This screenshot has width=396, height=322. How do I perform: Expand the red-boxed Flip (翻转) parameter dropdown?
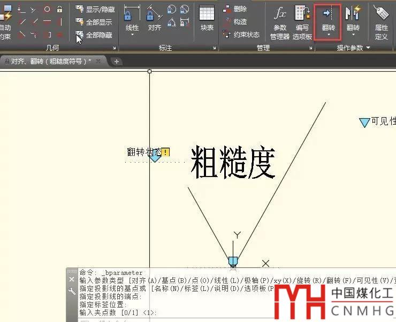click(x=328, y=35)
